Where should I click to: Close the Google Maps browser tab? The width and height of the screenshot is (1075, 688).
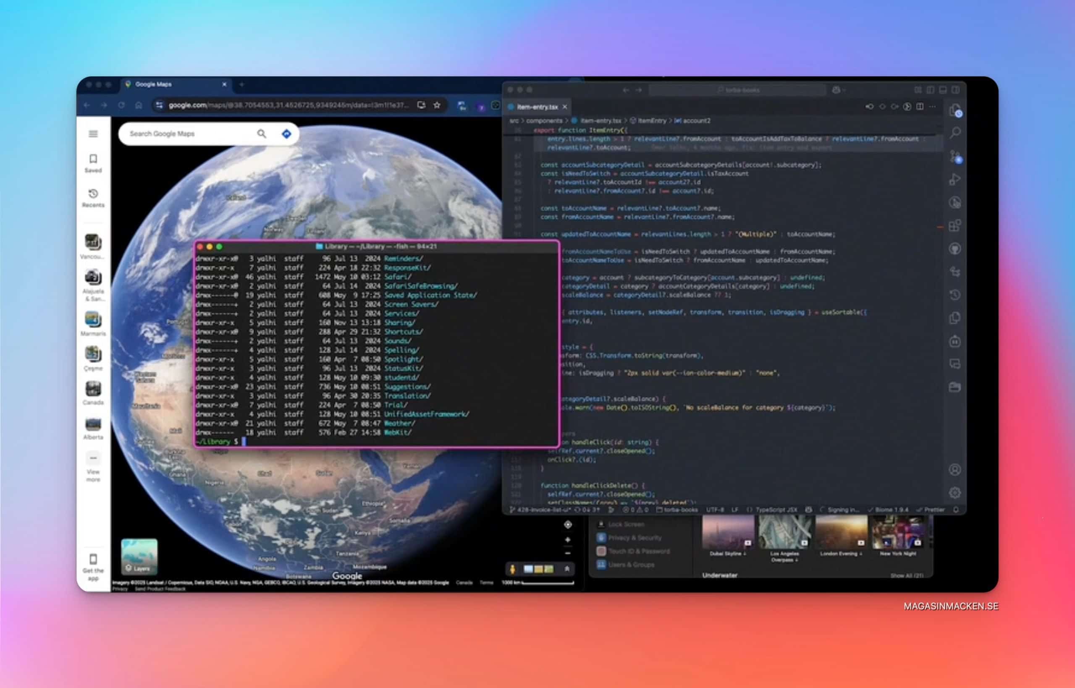[x=224, y=84]
